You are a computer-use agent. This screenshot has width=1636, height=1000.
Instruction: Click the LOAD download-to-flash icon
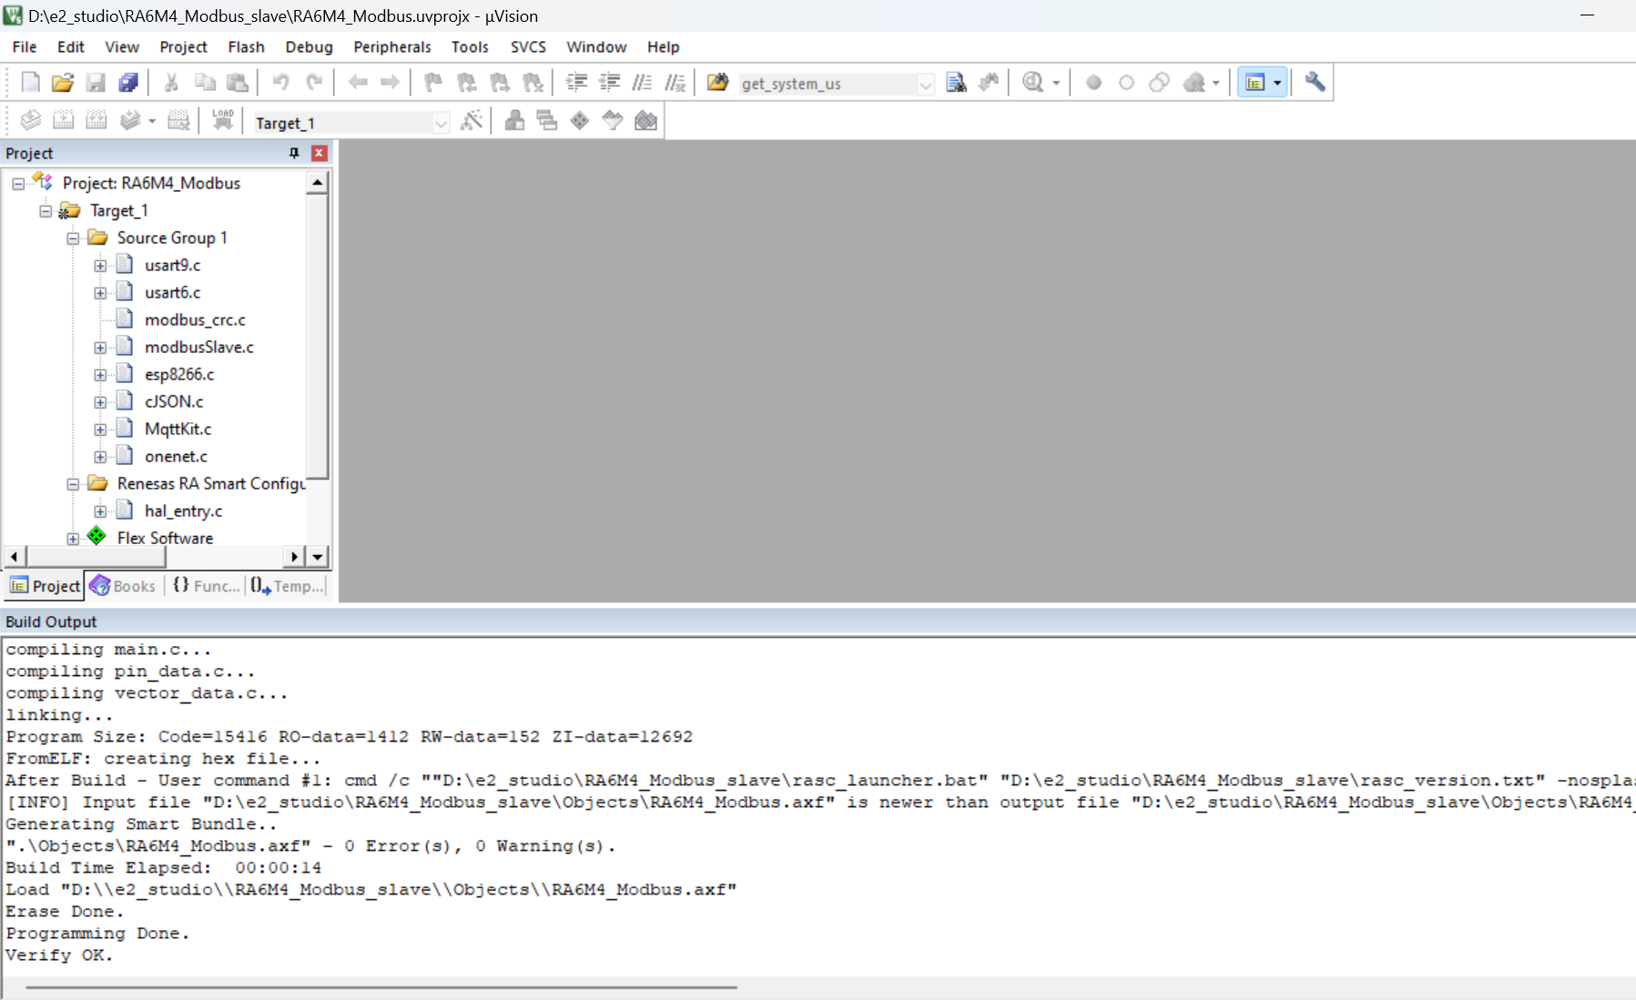tap(223, 120)
